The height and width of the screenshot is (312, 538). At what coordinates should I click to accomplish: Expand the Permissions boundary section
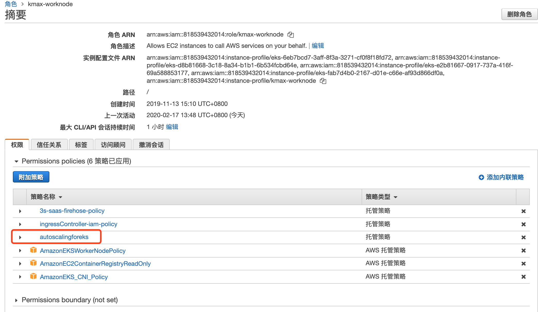pyautogui.click(x=16, y=300)
